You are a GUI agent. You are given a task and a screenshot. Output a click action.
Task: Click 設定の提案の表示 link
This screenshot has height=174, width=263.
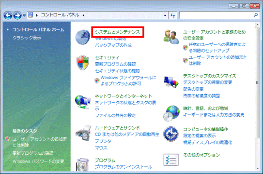coord(200,136)
